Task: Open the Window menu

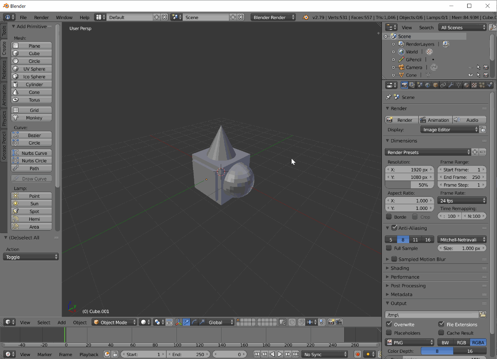Action: (64, 17)
